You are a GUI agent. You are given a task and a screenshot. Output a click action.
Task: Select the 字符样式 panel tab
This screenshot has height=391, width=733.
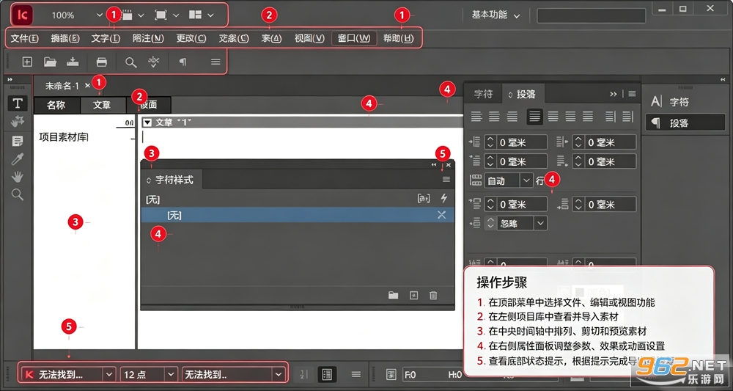[170, 180]
